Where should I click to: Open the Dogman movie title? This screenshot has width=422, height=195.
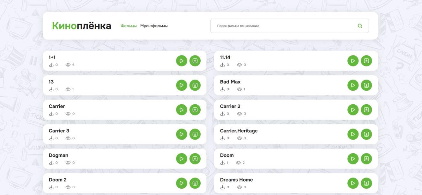pos(58,155)
